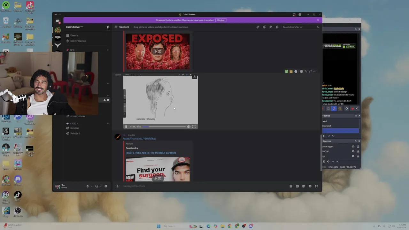The height and width of the screenshot is (230, 409).
Task: Open the youtu.be link in chat
Action: click(140, 139)
